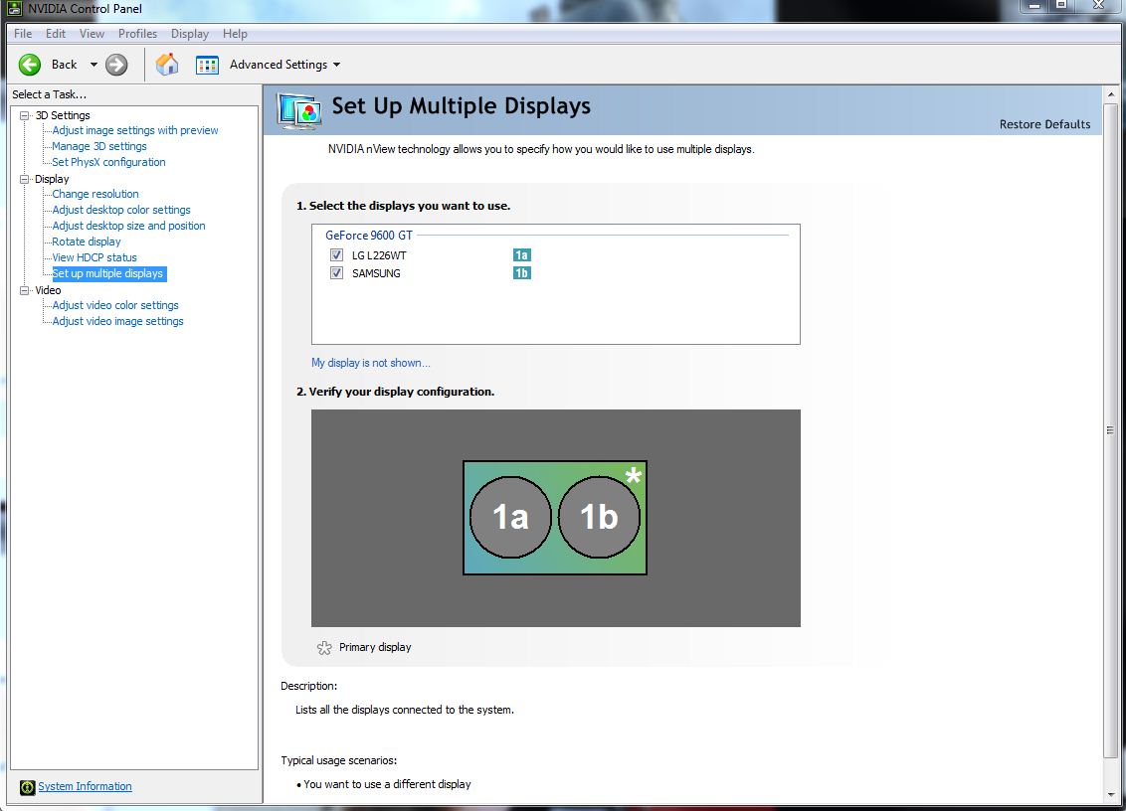Viewport: 1126px width, 811px height.
Task: Click the System Information icon
Action: point(27,787)
